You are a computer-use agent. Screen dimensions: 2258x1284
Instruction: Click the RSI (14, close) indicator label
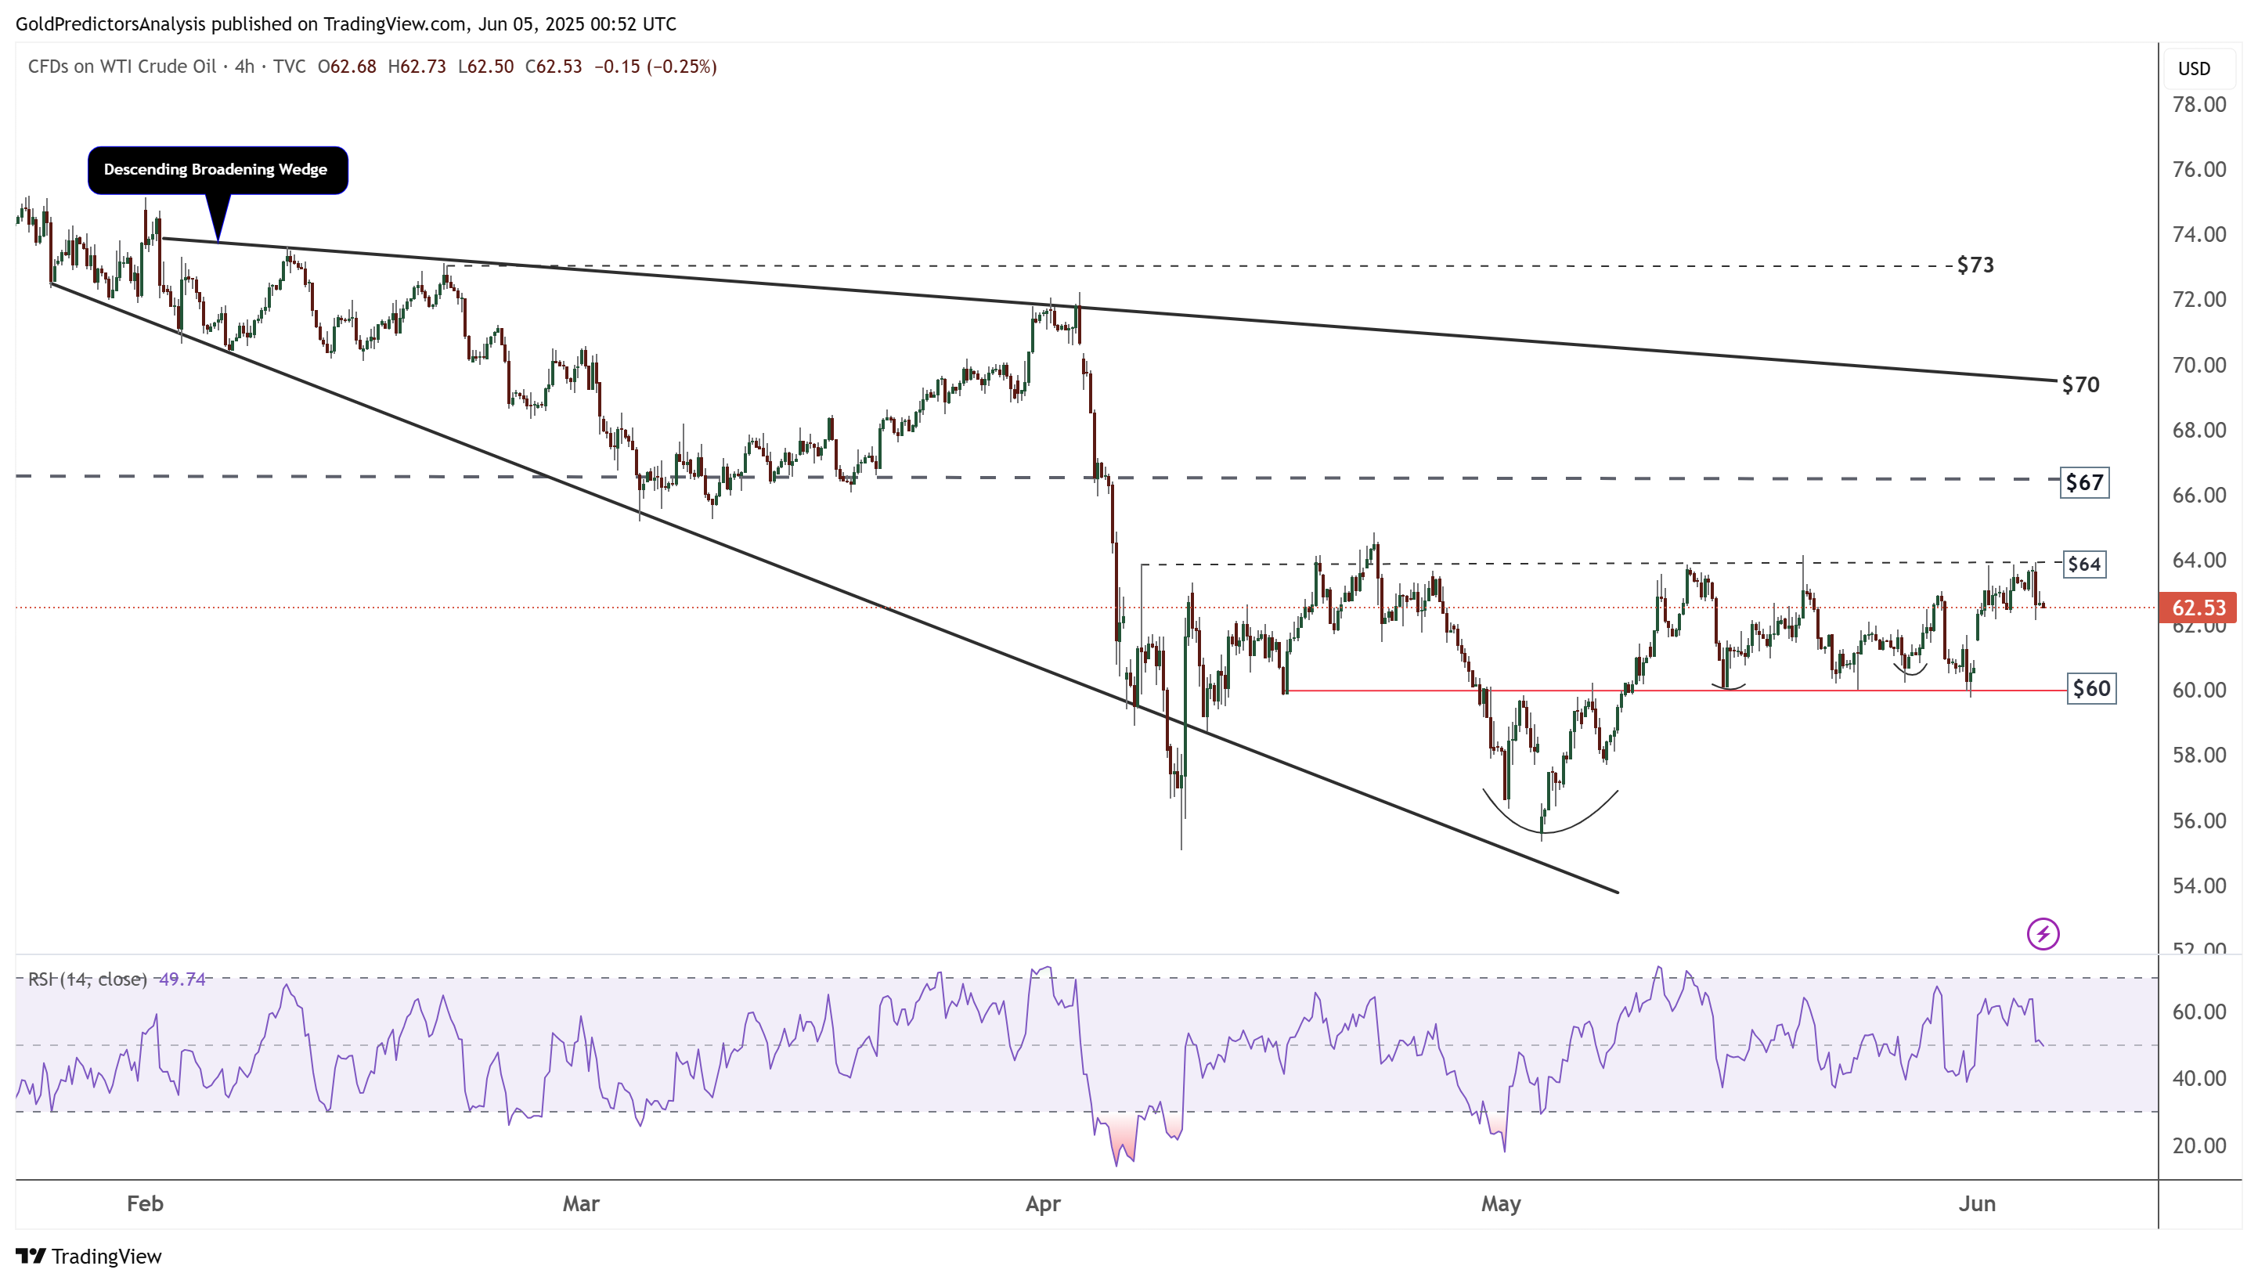point(87,979)
